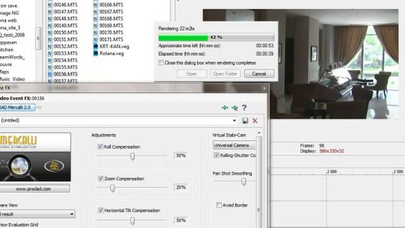Click the Zoom Compensation 20% value field
Screen dimensions: 405x228
pyautogui.click(x=181, y=187)
